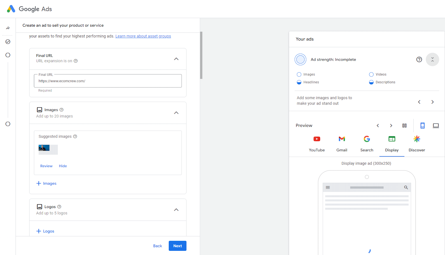Screen dimensions: 445x255
Task: Open the trend chart sidebar step icon
Action: (8, 28)
